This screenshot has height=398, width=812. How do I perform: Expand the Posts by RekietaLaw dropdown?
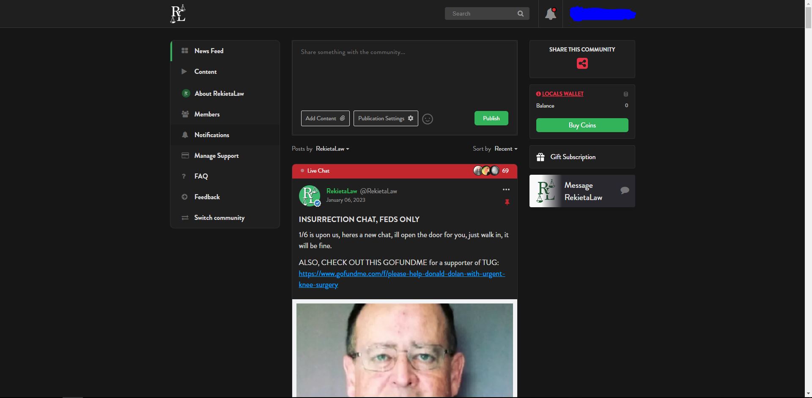(332, 149)
